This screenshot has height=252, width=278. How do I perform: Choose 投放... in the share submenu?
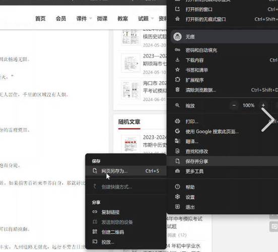coord(126,242)
